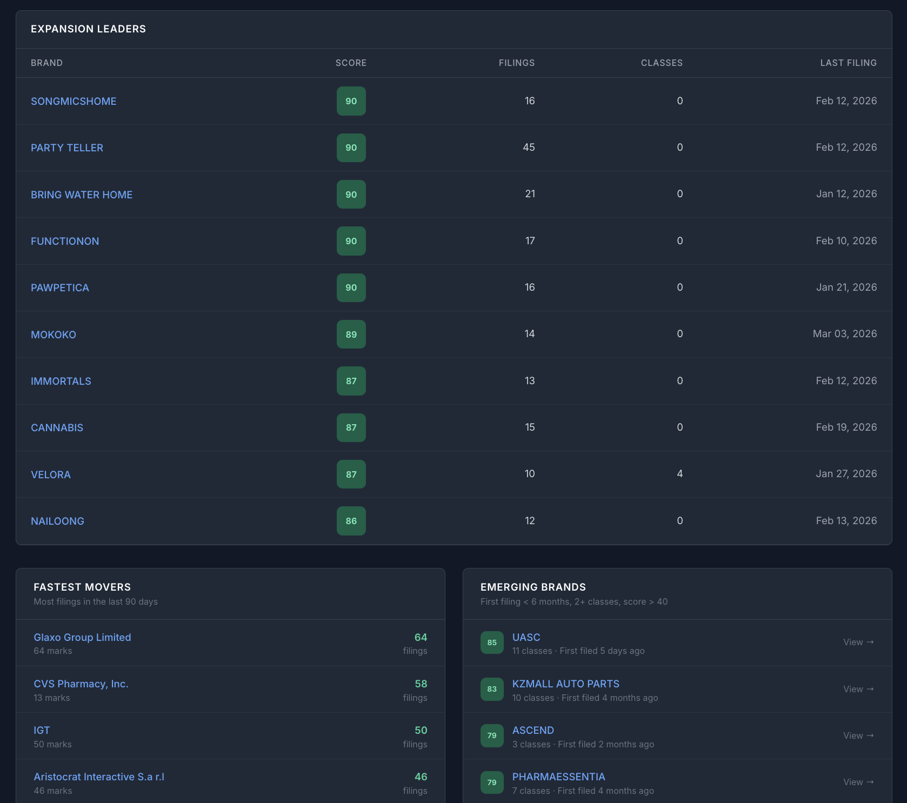The width and height of the screenshot is (907, 803).
Task: Click the SCORE column header
Action: pyautogui.click(x=351, y=63)
